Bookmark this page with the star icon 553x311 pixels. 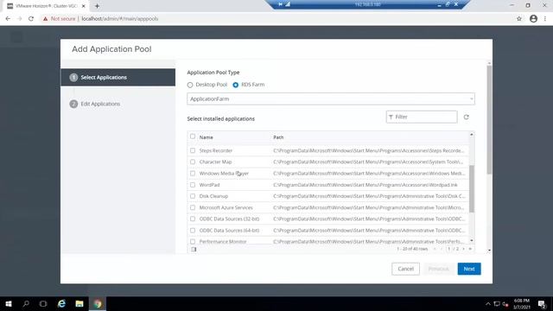click(519, 19)
